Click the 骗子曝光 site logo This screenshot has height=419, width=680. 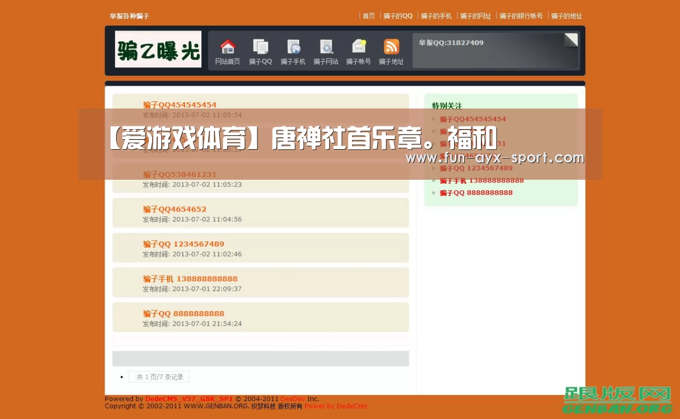158,49
